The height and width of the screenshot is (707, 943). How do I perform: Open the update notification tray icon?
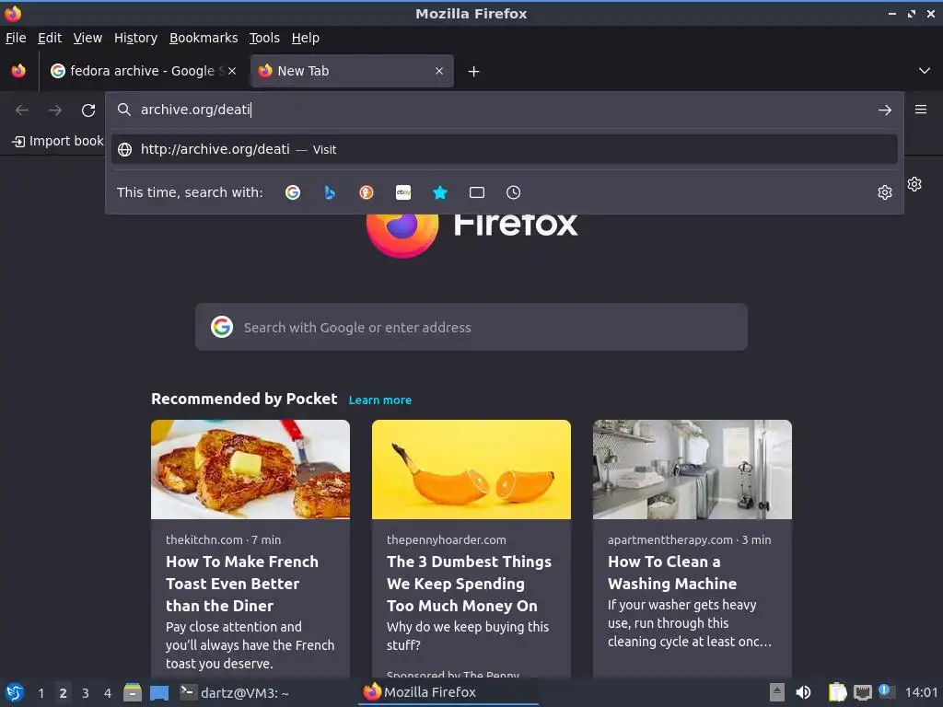(887, 691)
